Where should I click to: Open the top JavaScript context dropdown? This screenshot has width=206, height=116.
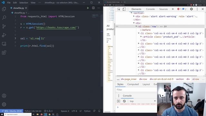(143, 101)
